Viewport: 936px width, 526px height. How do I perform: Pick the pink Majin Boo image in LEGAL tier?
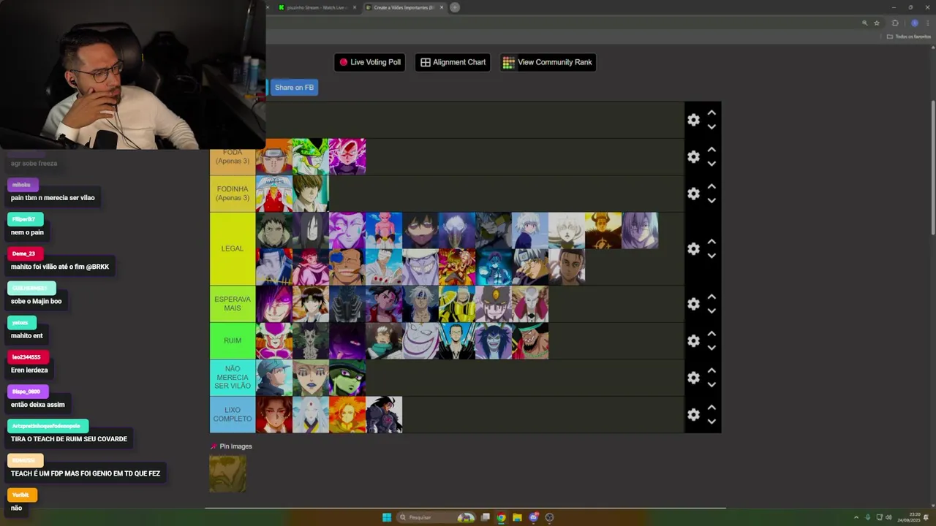[384, 230]
